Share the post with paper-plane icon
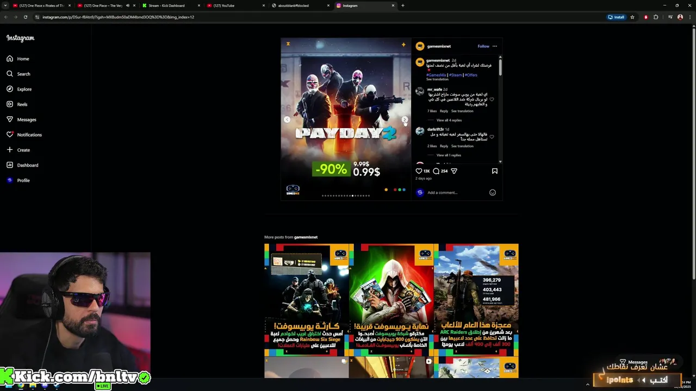The image size is (696, 391). point(454,171)
